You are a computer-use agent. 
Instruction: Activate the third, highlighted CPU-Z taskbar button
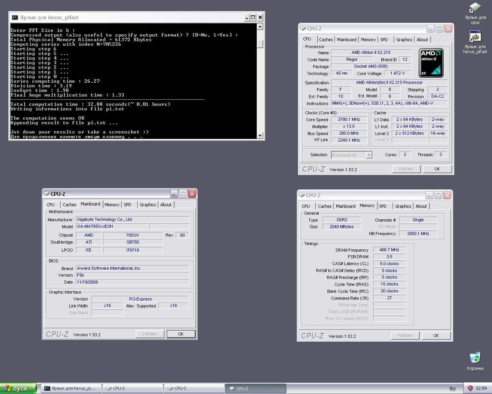(x=256, y=388)
